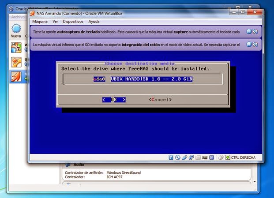This screenshot has height=198, width=274.
Task: Click the CTRL DERECHA host key label
Action: [243, 158]
